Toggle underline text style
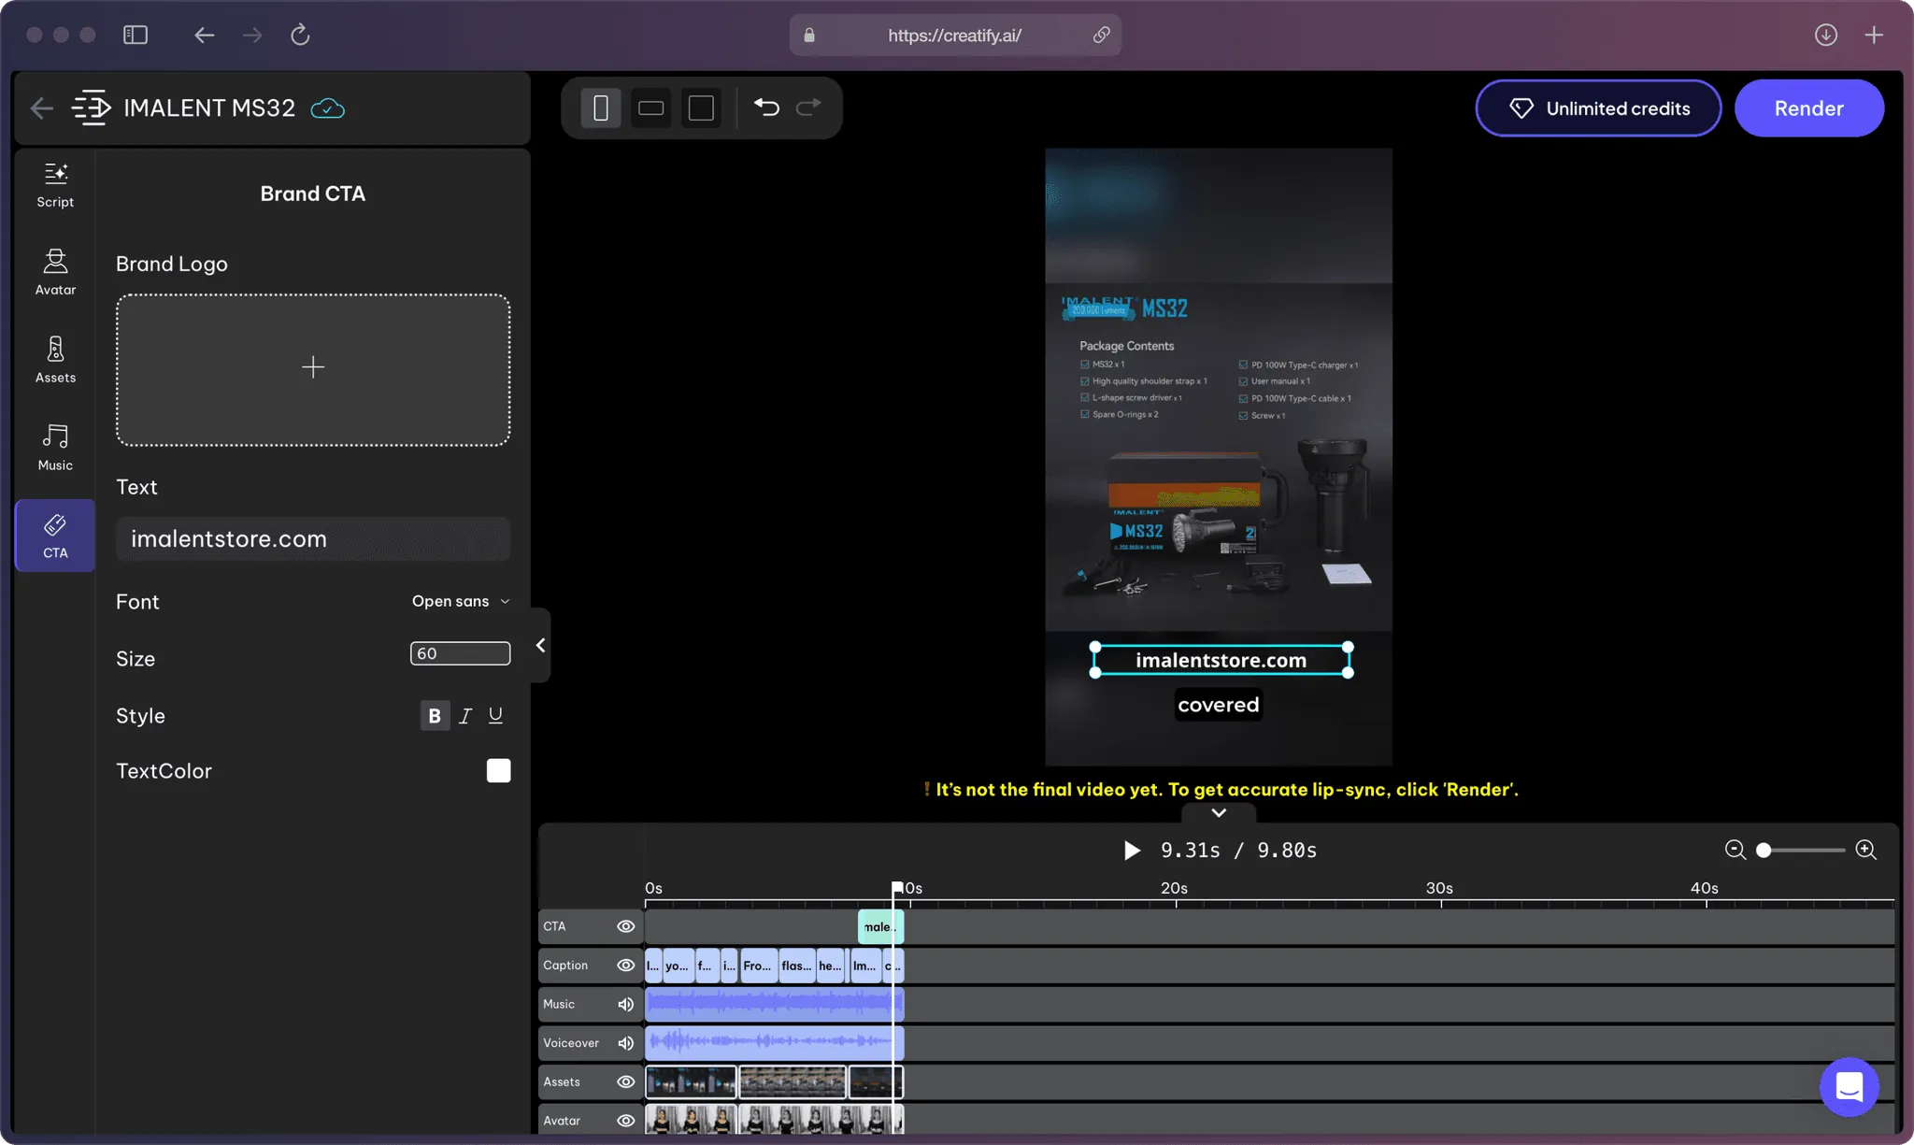 495,716
